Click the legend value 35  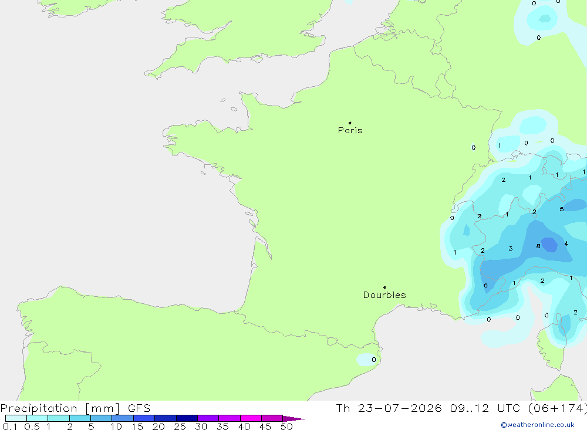pos(222,426)
